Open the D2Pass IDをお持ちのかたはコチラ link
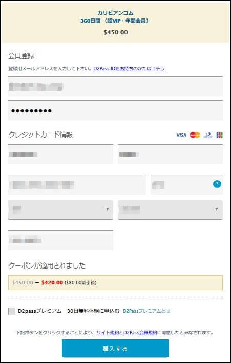The height and width of the screenshot is (363, 231). (129, 69)
